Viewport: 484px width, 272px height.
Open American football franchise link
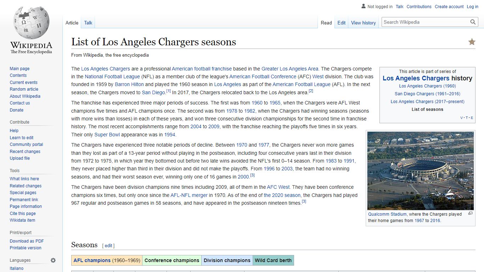point(202,69)
